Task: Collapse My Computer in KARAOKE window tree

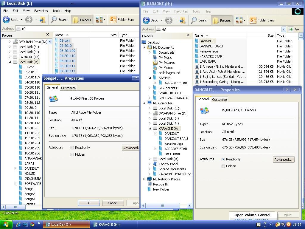Action: (144, 103)
